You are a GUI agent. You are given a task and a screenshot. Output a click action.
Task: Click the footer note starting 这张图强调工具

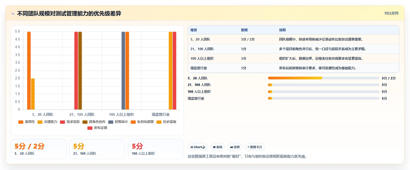[247, 157]
